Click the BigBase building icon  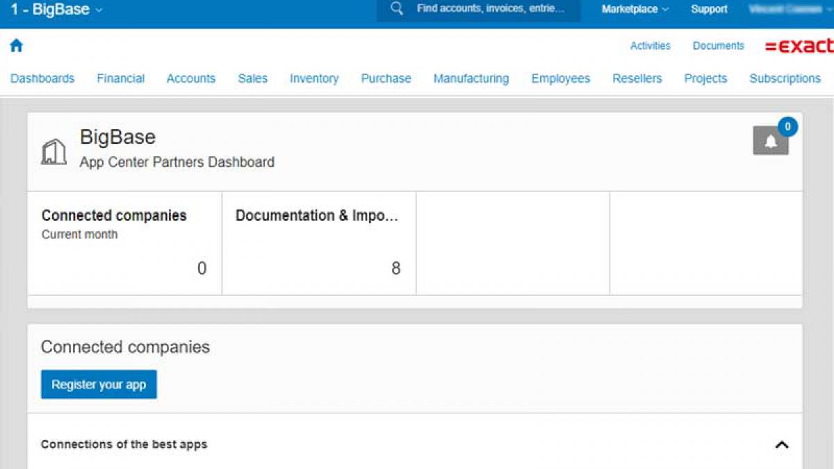54,151
